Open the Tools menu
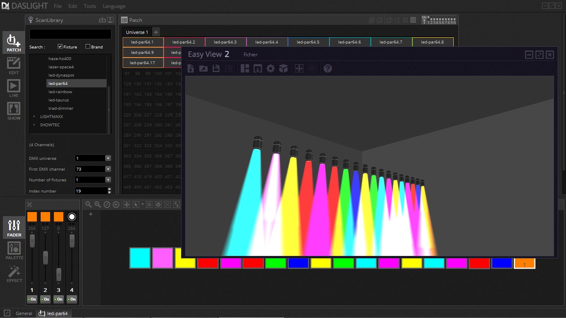The image size is (566, 318). pos(90,6)
